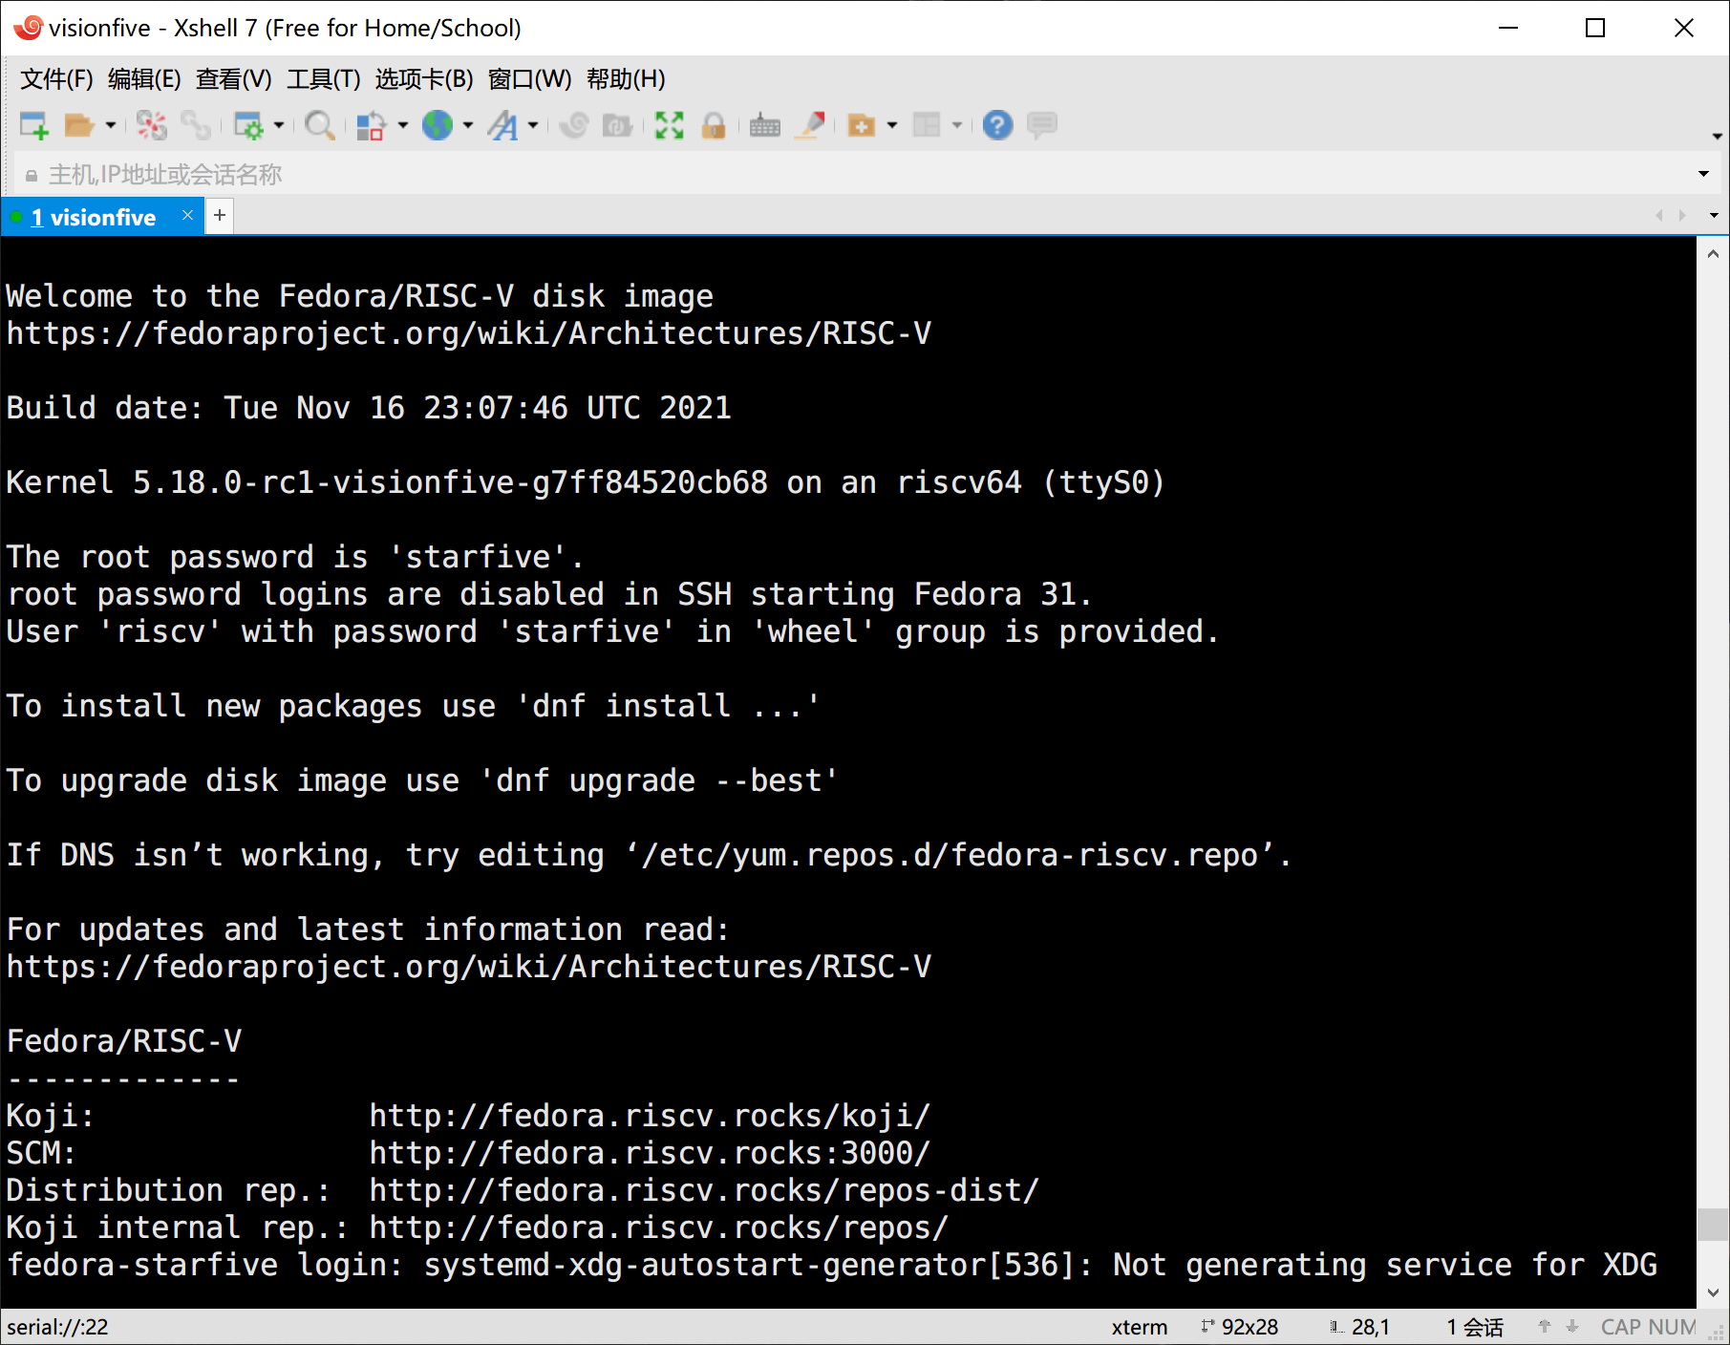
Task: Click serial://:22 in the status bar
Action: click(57, 1327)
